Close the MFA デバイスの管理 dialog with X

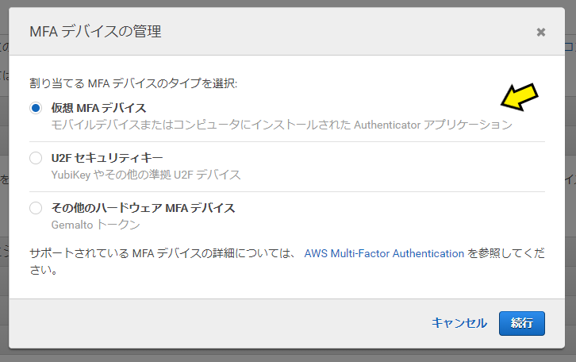[541, 32]
